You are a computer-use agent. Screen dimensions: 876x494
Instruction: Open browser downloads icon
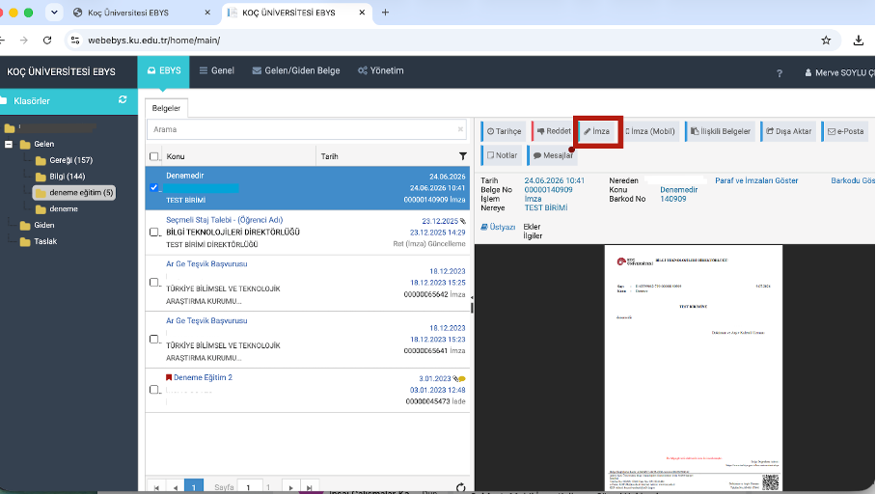click(x=859, y=41)
